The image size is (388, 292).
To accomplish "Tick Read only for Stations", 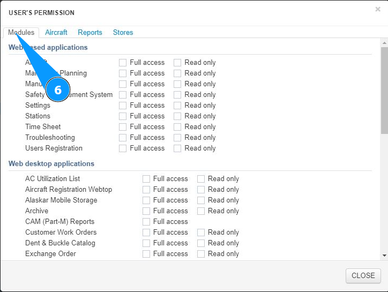I will pyautogui.click(x=177, y=116).
